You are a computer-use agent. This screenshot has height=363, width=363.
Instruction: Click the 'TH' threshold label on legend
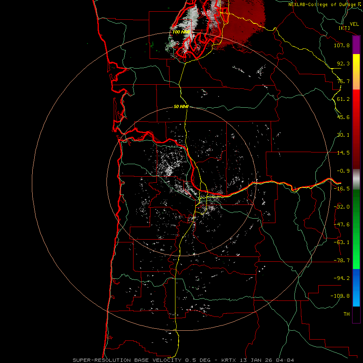tap(346, 314)
